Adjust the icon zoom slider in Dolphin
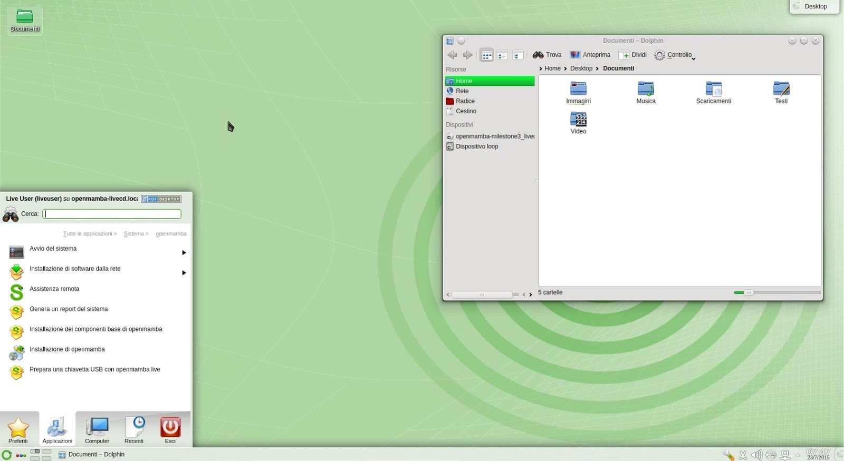 point(749,292)
